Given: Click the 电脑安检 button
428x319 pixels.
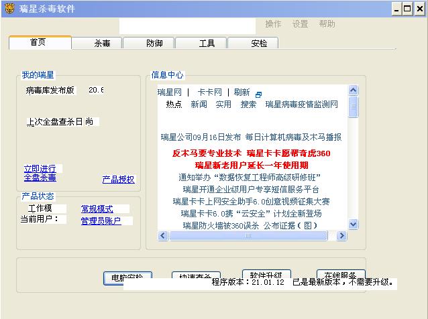Looking at the screenshot, I should 127,278.
